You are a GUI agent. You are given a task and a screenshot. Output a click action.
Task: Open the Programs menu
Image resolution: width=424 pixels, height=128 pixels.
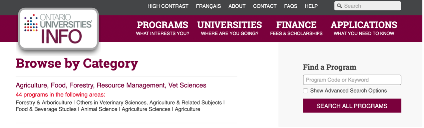coord(162,28)
